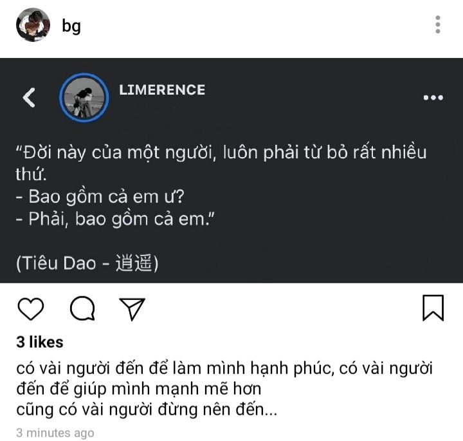Open the bg profile picture
Viewport: 463px width, 441px height.
[x=33, y=25]
